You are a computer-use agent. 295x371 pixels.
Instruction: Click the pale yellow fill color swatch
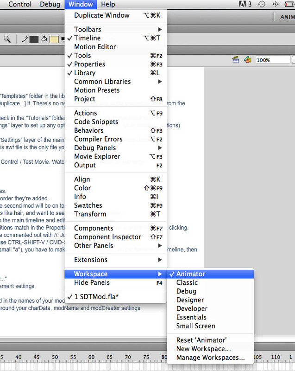(54, 39)
